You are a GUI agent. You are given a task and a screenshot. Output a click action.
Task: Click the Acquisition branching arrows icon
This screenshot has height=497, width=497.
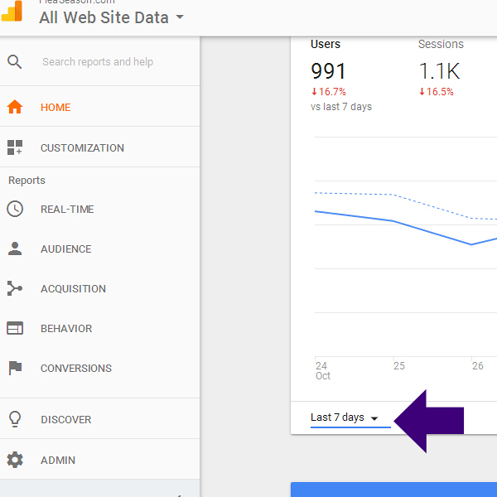[x=14, y=288]
